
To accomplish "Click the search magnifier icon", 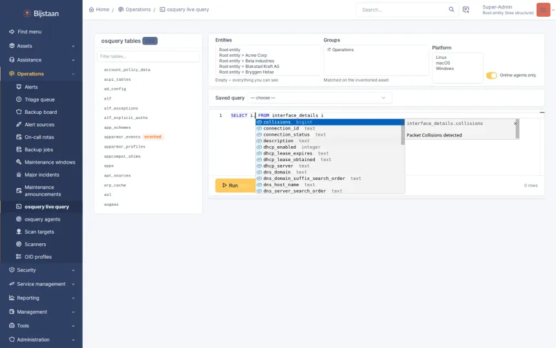I will tap(451, 10).
